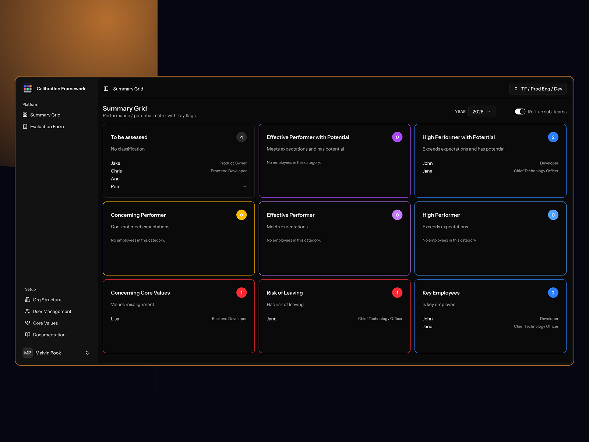Toggle the sidebar panel icon

coord(106,89)
